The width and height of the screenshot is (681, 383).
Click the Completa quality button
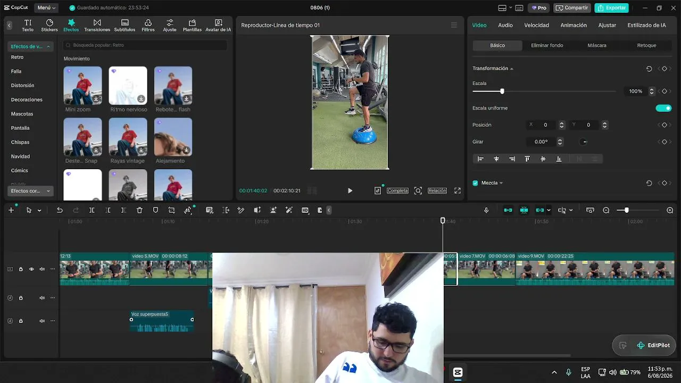[397, 190]
